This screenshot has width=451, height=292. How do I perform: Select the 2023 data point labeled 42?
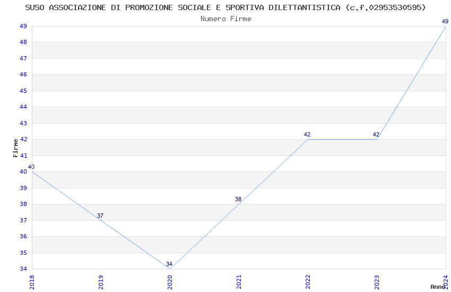(x=377, y=139)
